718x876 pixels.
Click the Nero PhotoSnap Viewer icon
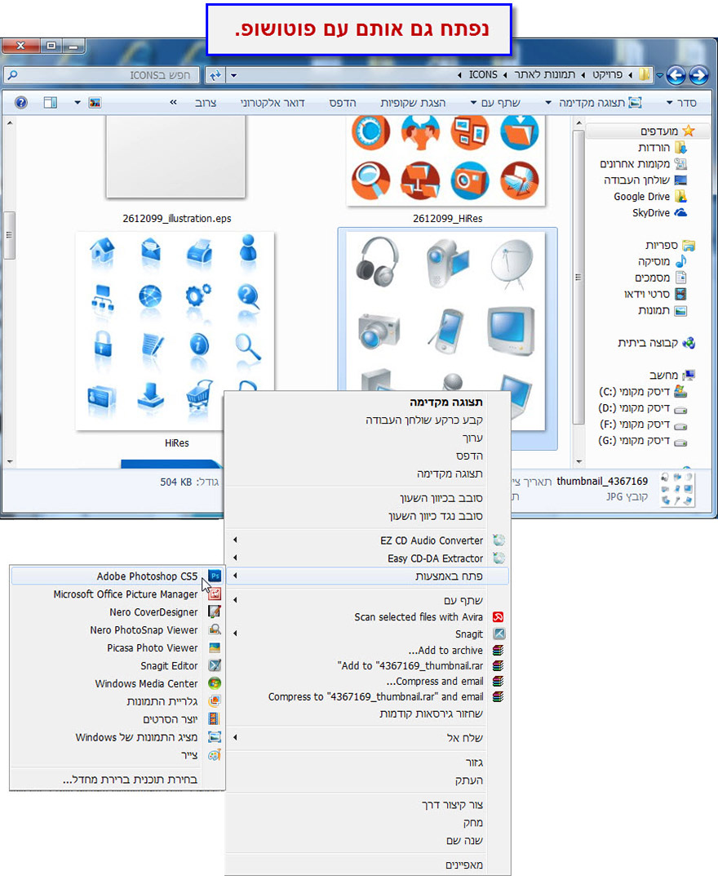[215, 629]
